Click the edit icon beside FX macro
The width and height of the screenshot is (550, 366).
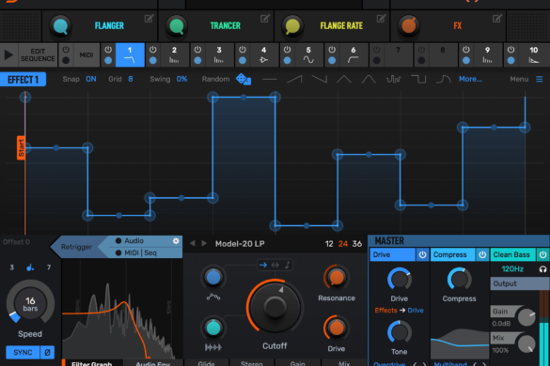(497, 18)
